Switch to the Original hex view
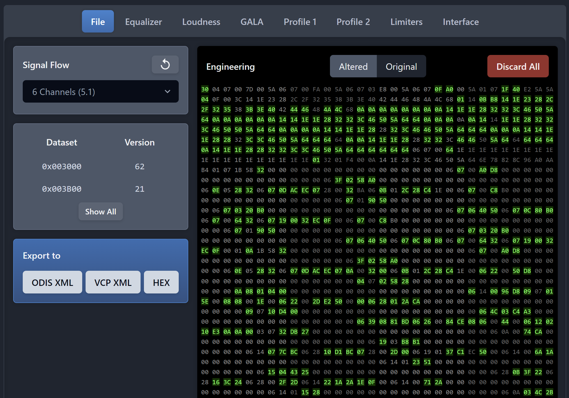The width and height of the screenshot is (569, 398). (401, 66)
